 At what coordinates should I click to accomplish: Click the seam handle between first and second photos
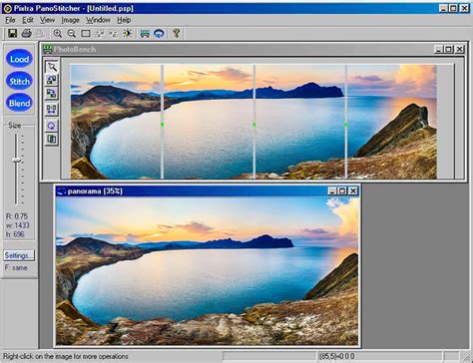click(x=162, y=125)
